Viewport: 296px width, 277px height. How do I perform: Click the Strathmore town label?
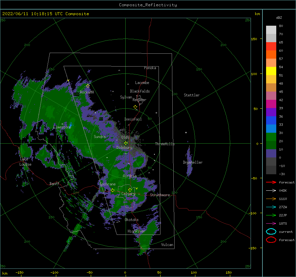pyautogui.click(x=160, y=195)
